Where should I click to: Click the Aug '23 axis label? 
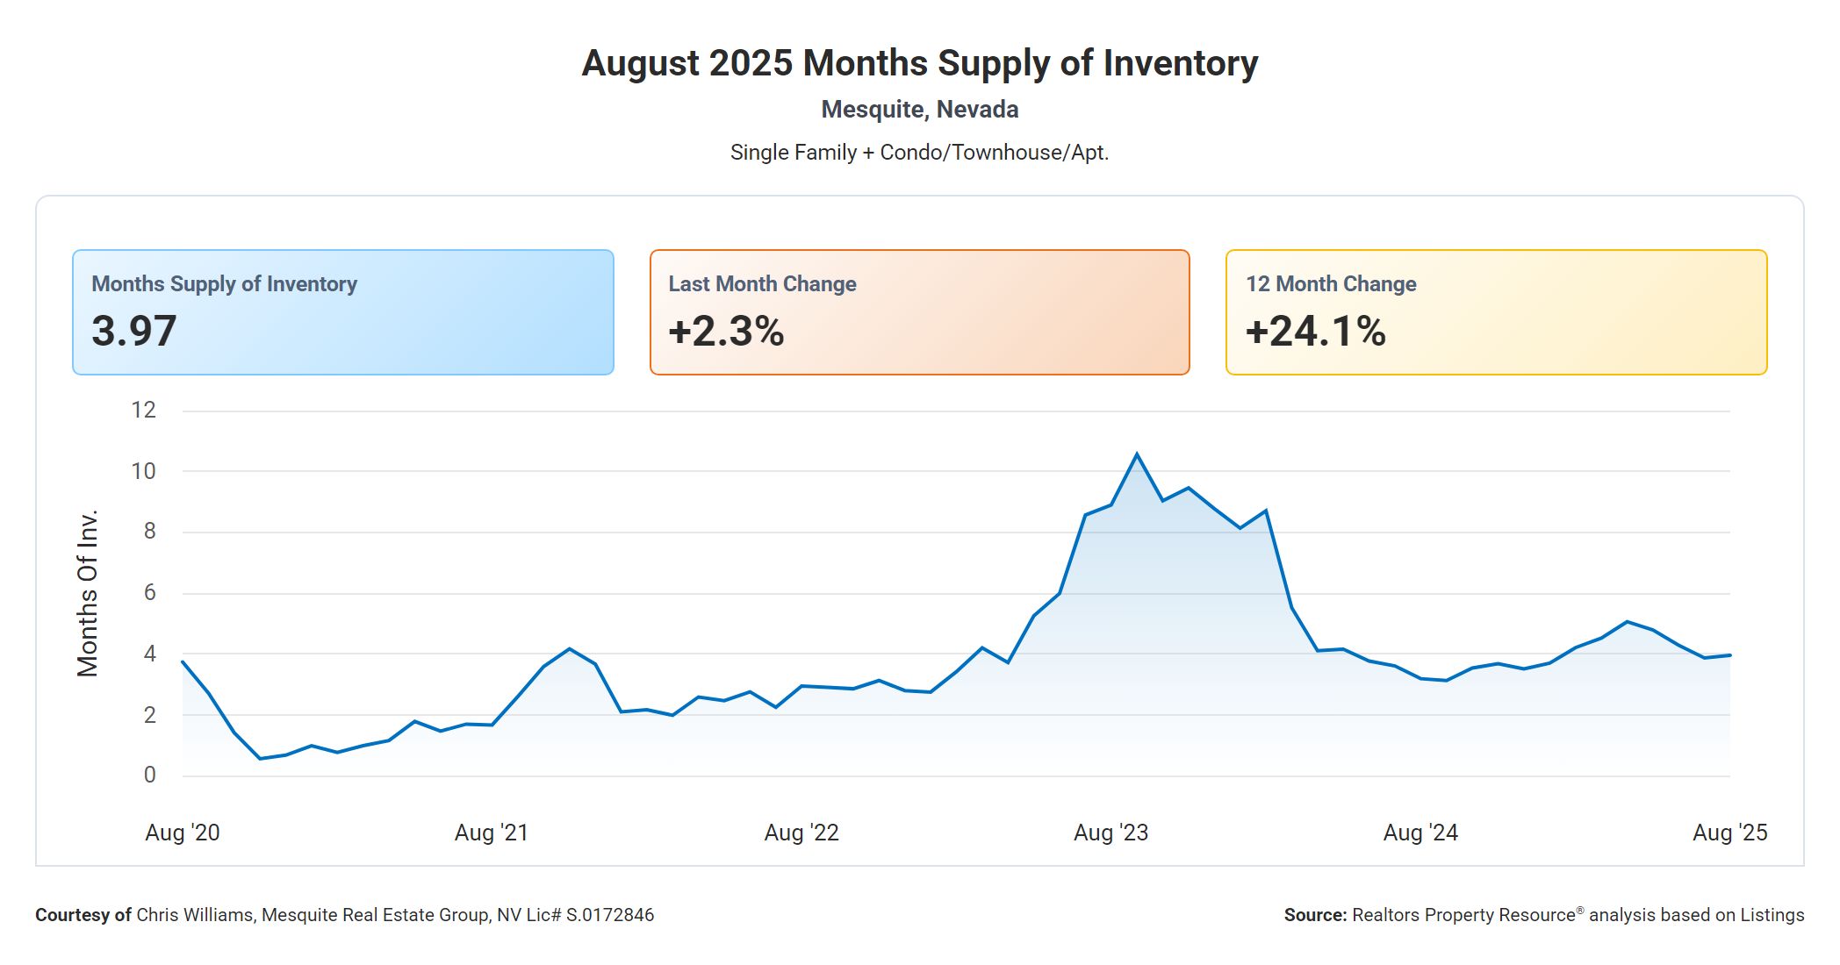click(1110, 833)
